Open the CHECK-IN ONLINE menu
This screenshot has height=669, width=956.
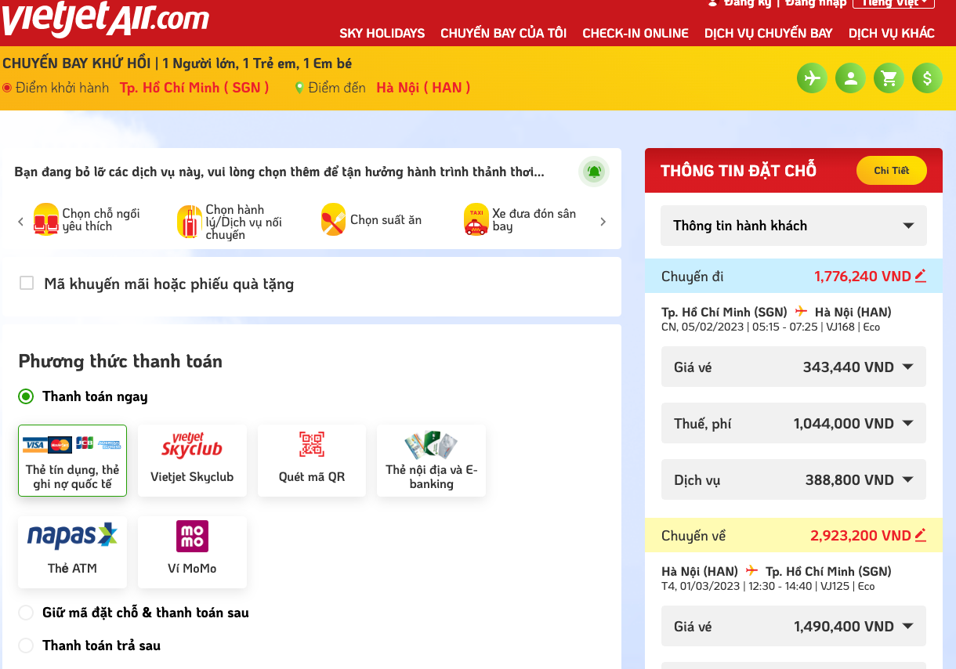click(635, 33)
